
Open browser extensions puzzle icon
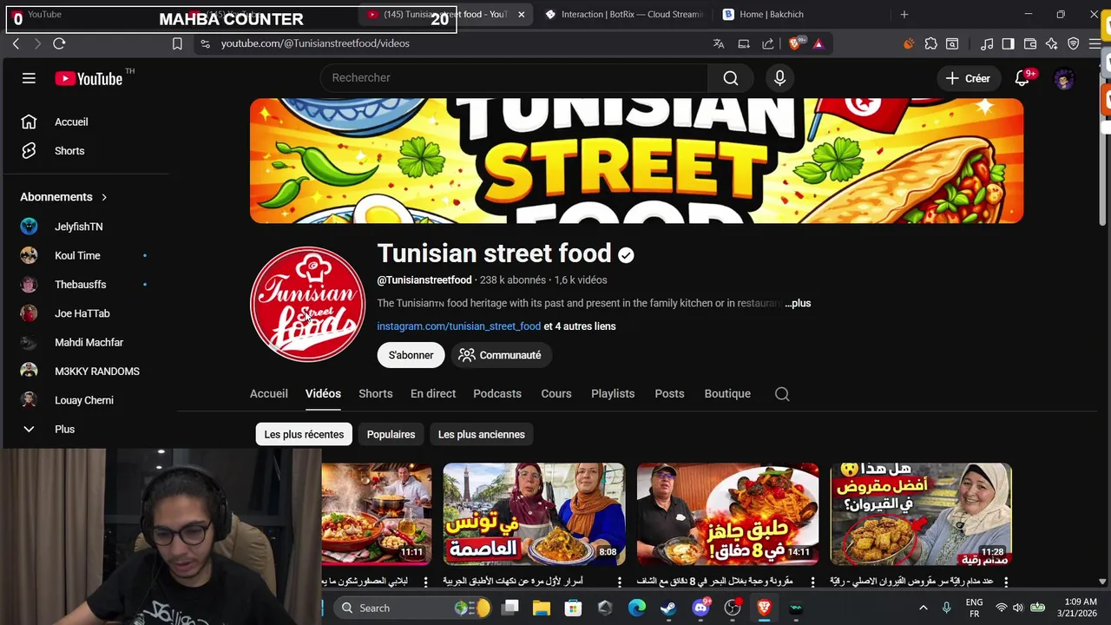[x=930, y=43]
